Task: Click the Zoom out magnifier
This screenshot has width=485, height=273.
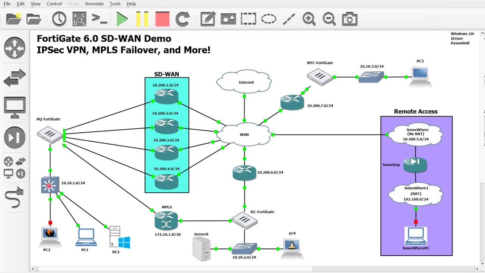Action: pyautogui.click(x=329, y=19)
